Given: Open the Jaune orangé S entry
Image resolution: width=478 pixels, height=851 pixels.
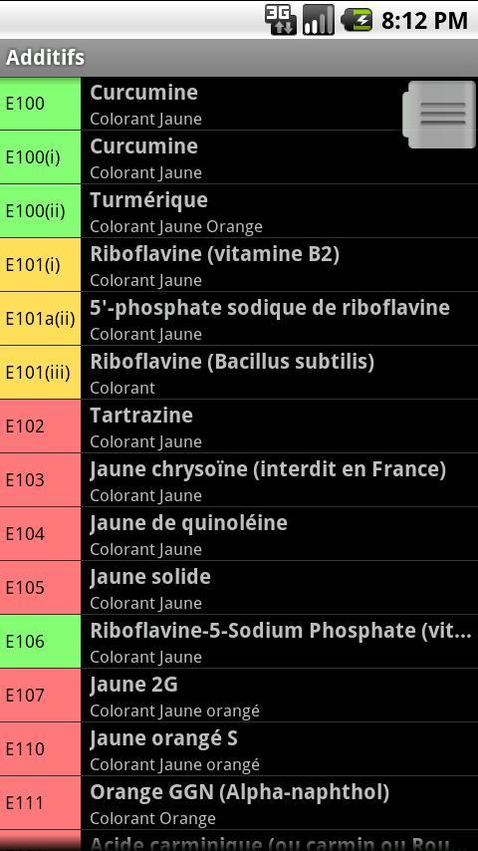Looking at the screenshot, I should [239, 748].
